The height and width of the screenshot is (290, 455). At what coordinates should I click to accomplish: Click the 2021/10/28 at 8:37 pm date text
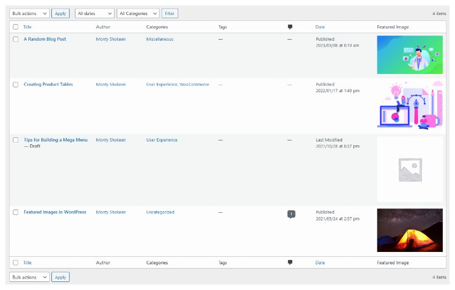coord(337,146)
